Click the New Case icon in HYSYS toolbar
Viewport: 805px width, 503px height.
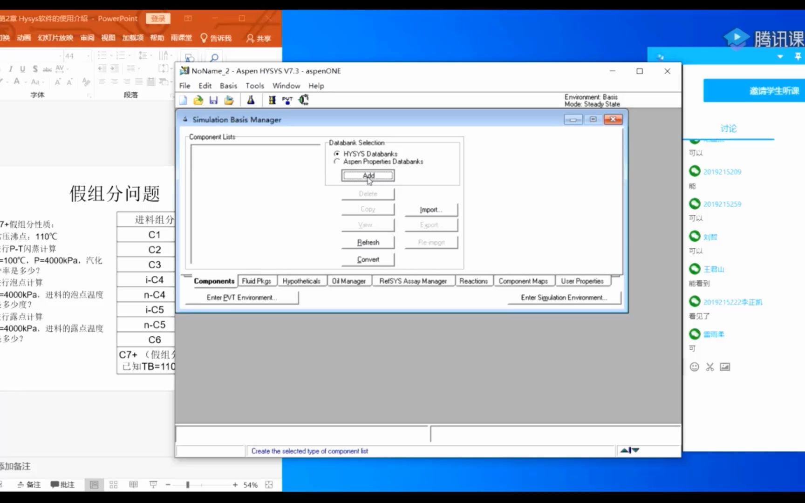coord(184,100)
